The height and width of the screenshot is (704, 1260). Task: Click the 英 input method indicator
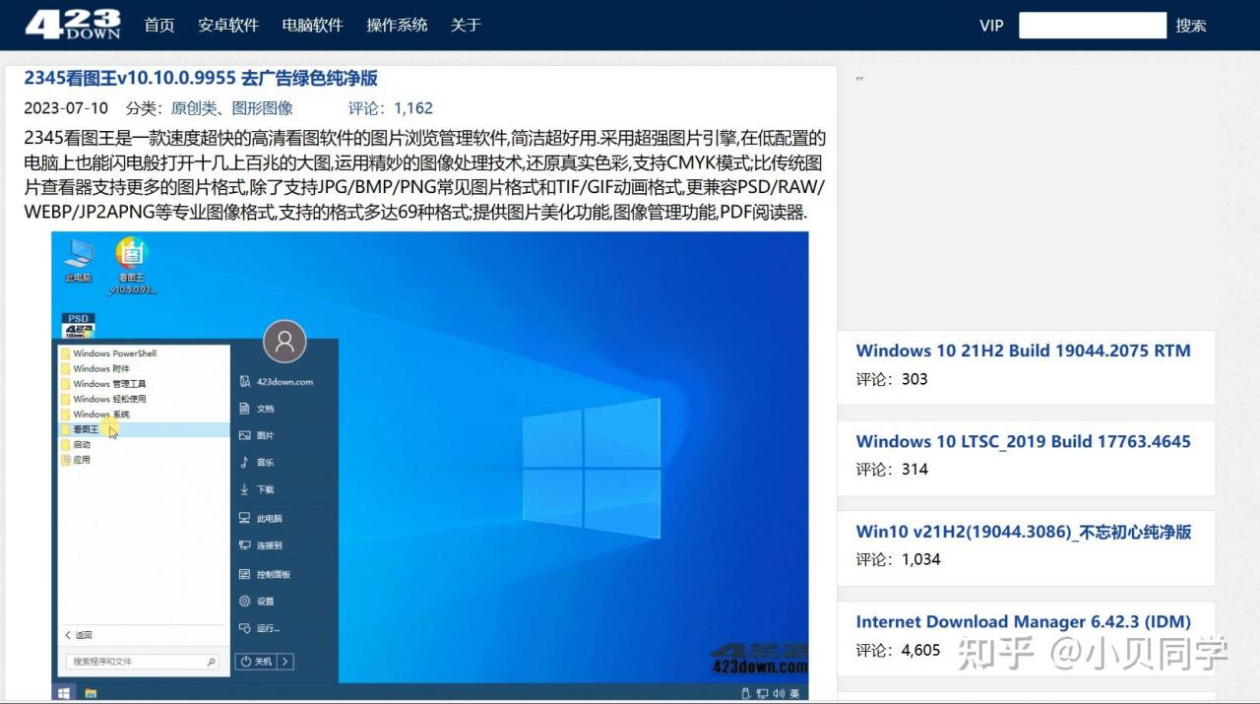pyautogui.click(x=794, y=693)
